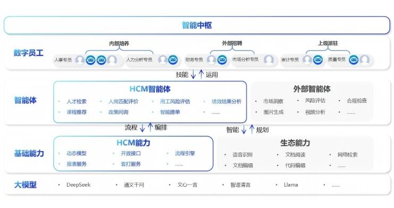The image size is (394, 208).
Task: Click the 智能中枢 header bar
Action: (197, 25)
